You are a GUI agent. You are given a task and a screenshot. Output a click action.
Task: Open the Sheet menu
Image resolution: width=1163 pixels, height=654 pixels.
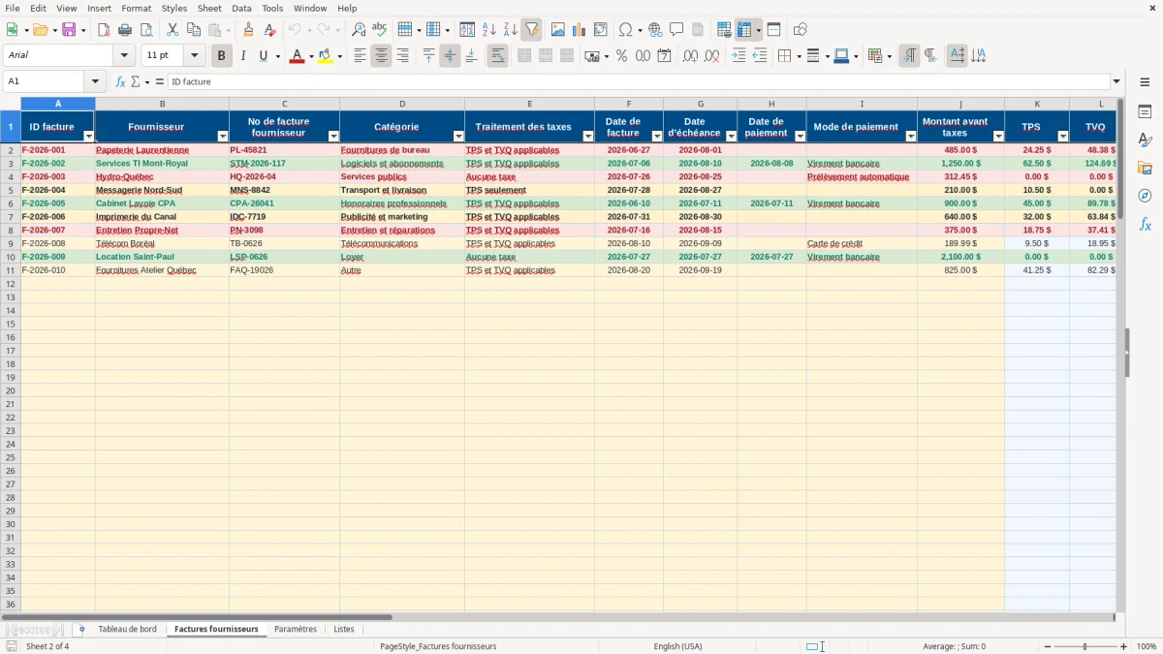[209, 8]
